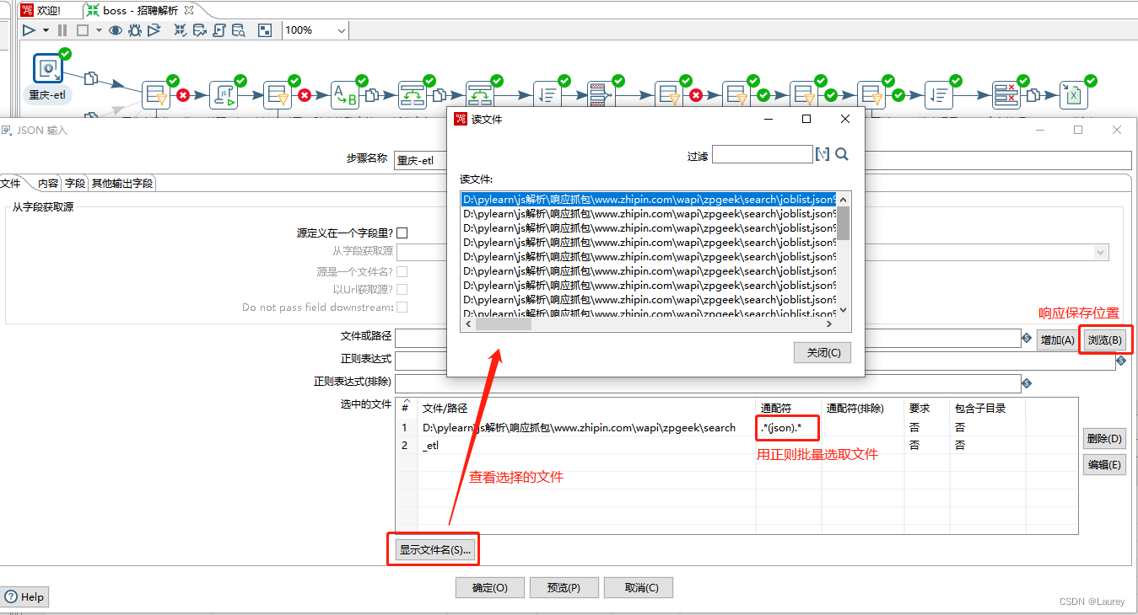
Task: Toggle 源定义在一个字段里 checkbox
Action: pyautogui.click(x=402, y=233)
